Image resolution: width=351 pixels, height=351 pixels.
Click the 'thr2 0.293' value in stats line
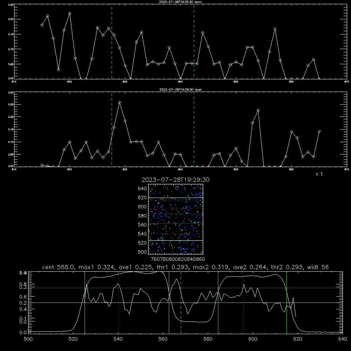[288, 267]
